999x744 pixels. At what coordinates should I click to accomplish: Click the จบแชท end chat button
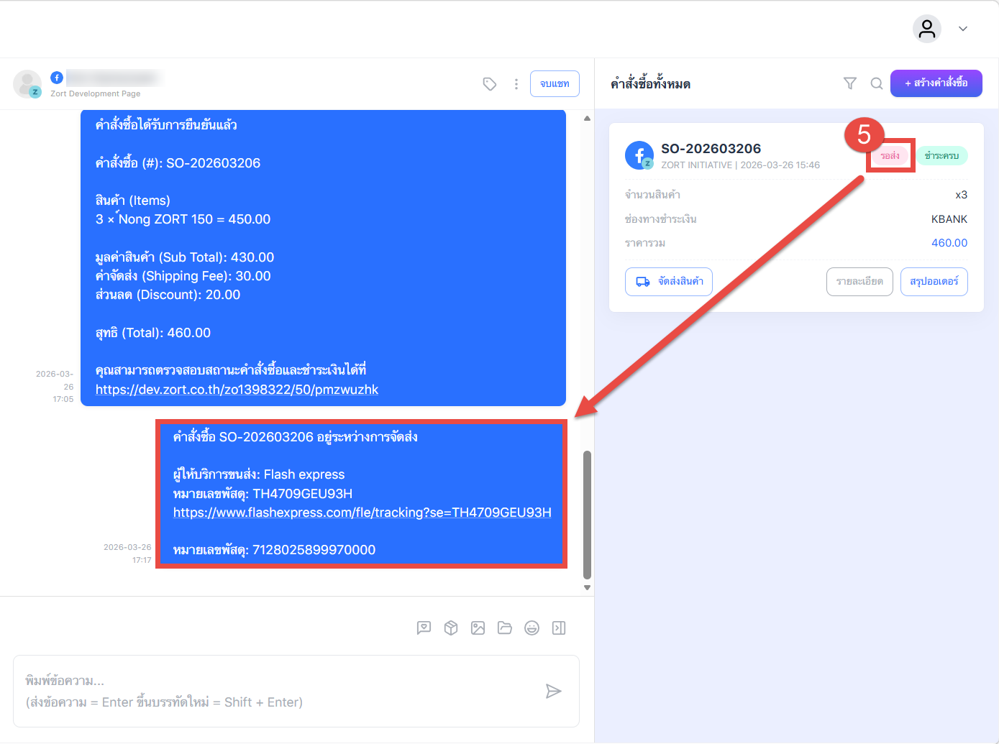555,83
